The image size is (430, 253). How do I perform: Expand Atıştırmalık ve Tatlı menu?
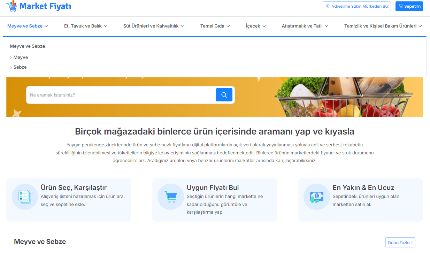[x=305, y=26]
